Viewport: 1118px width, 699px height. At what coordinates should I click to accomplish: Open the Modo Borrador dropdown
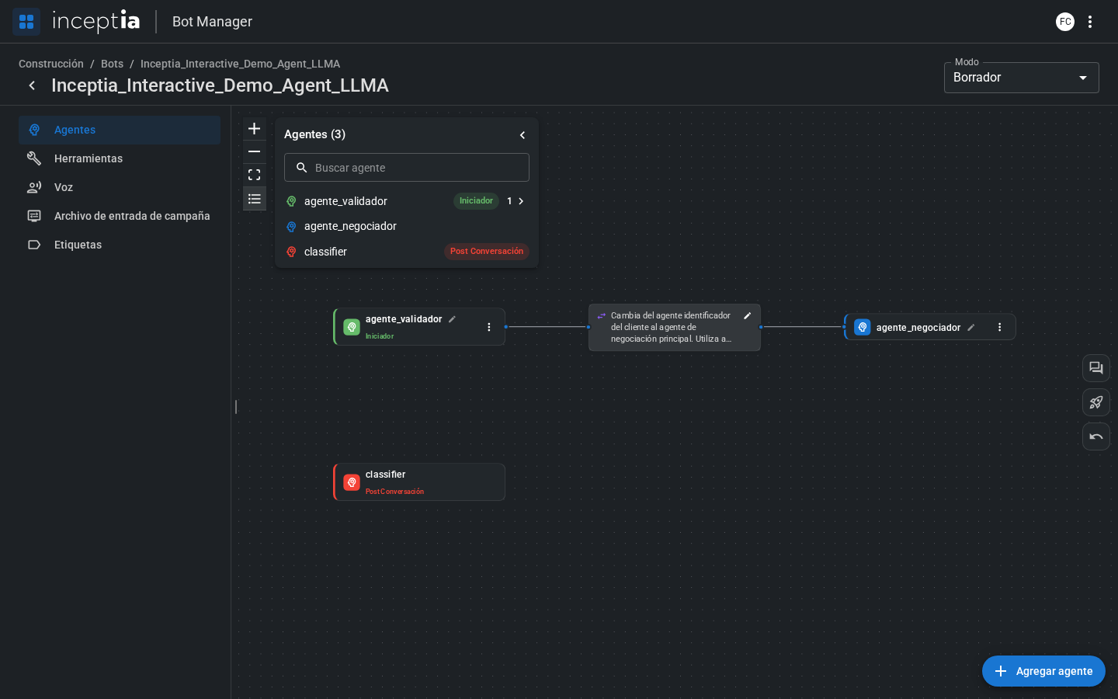click(x=1022, y=78)
